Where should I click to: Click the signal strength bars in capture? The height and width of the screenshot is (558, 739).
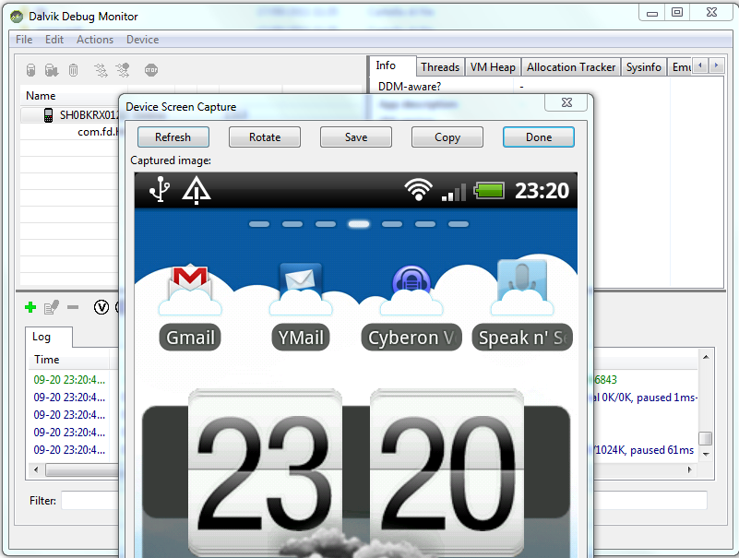click(x=453, y=192)
